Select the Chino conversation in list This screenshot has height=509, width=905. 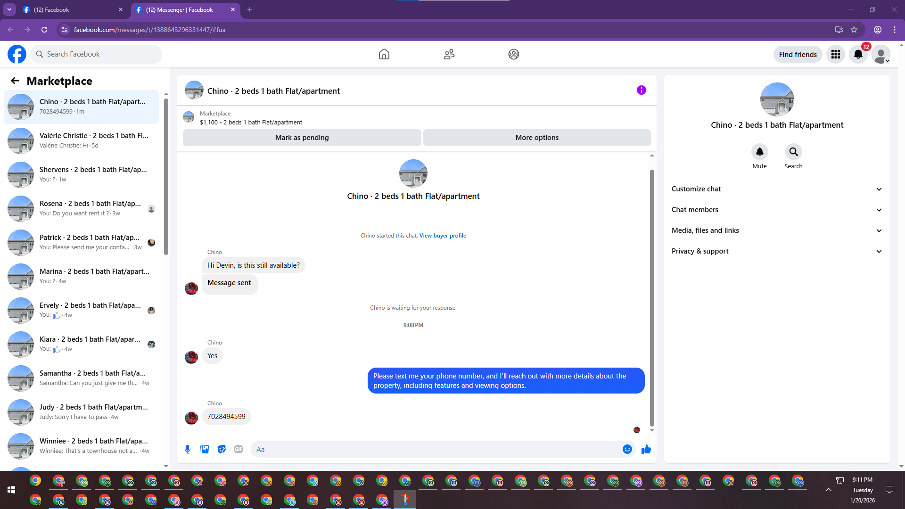point(81,107)
